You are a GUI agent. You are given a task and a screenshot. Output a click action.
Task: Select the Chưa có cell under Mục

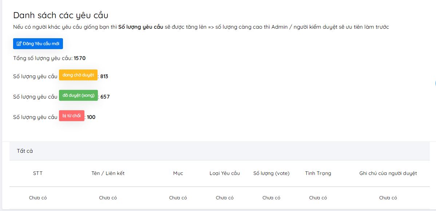[178, 198]
